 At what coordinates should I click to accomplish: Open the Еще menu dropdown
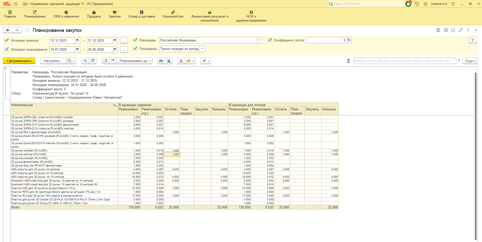[470, 61]
